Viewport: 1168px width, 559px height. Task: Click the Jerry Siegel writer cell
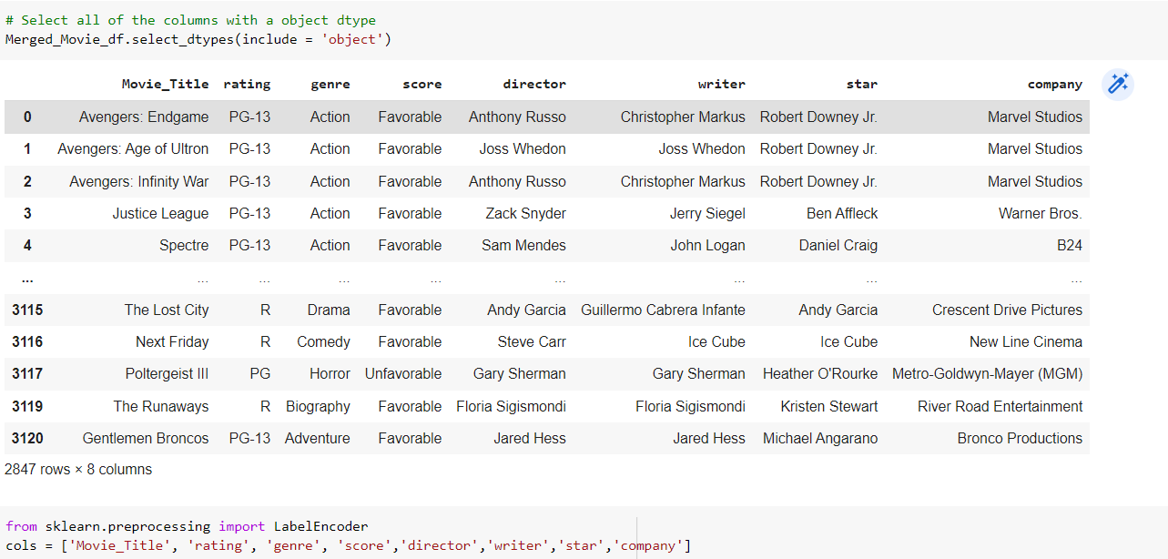(x=707, y=213)
